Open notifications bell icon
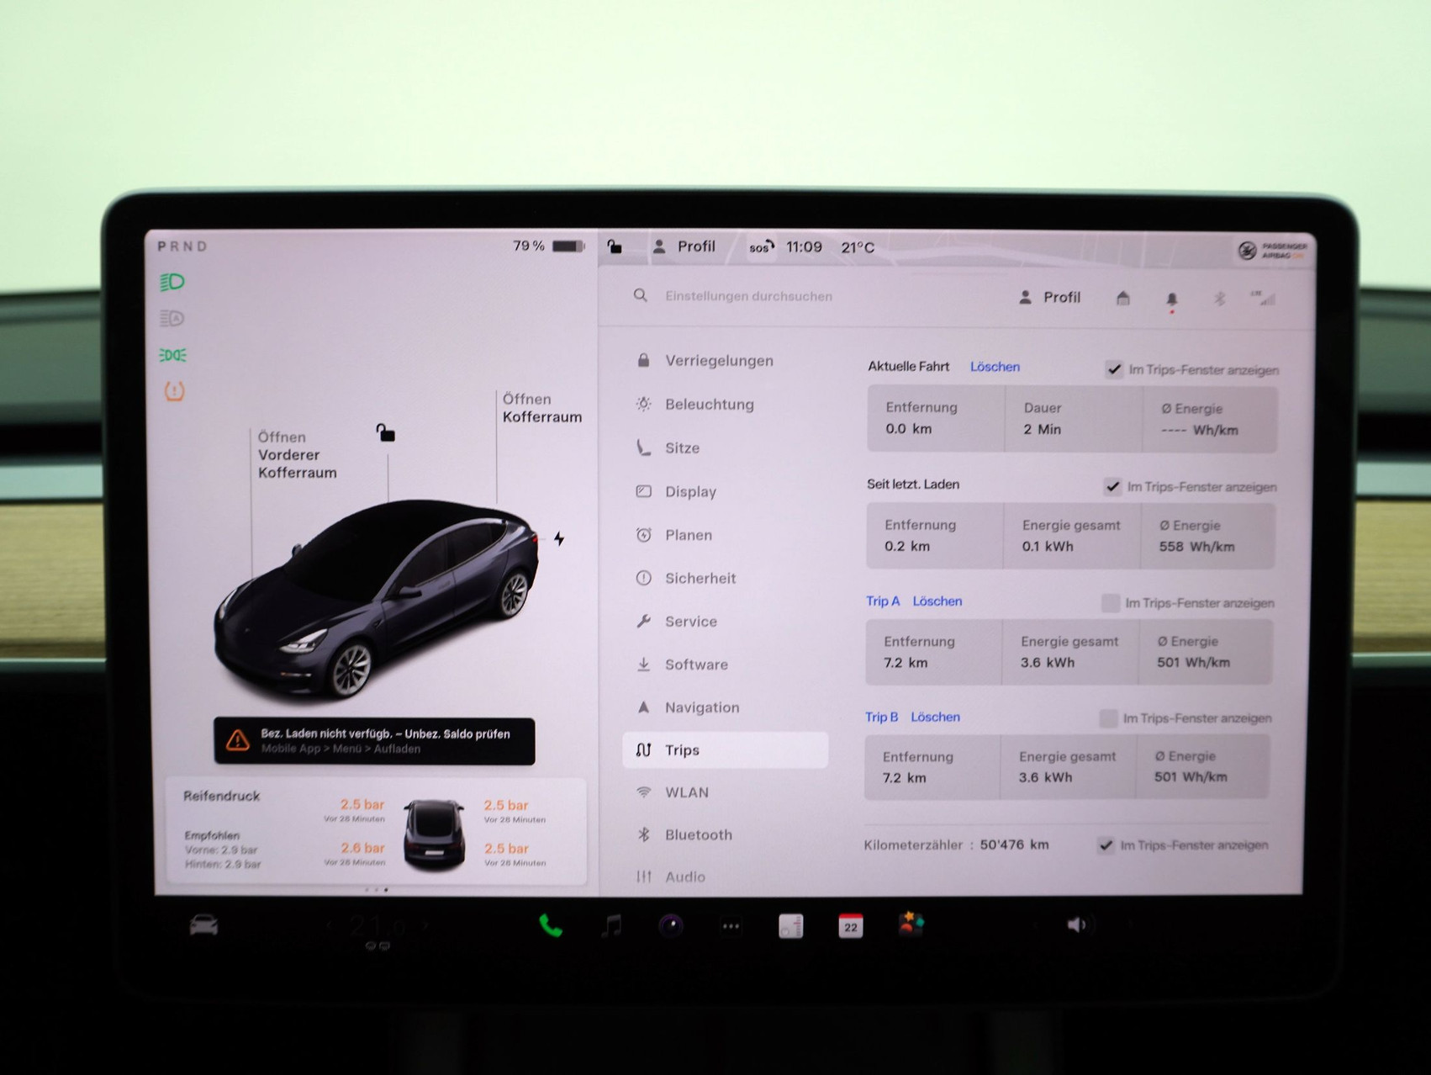Image resolution: width=1431 pixels, height=1075 pixels. (x=1171, y=300)
